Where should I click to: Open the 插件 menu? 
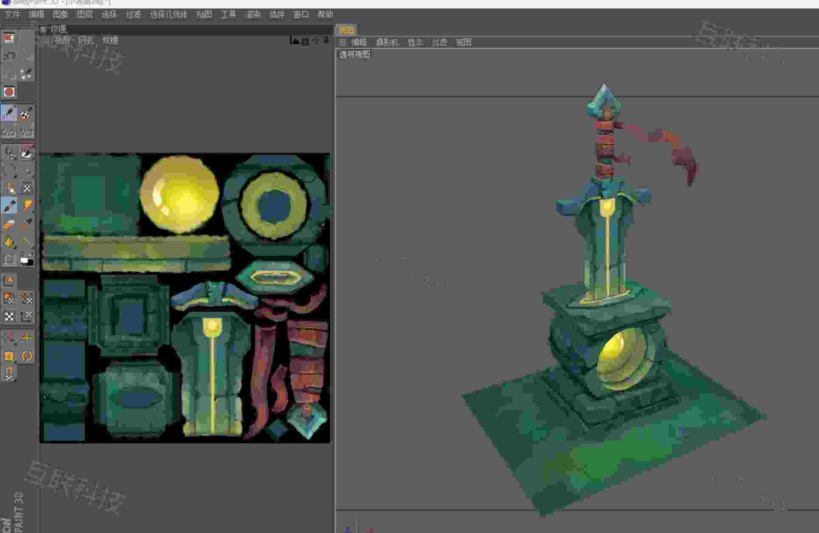(x=277, y=15)
